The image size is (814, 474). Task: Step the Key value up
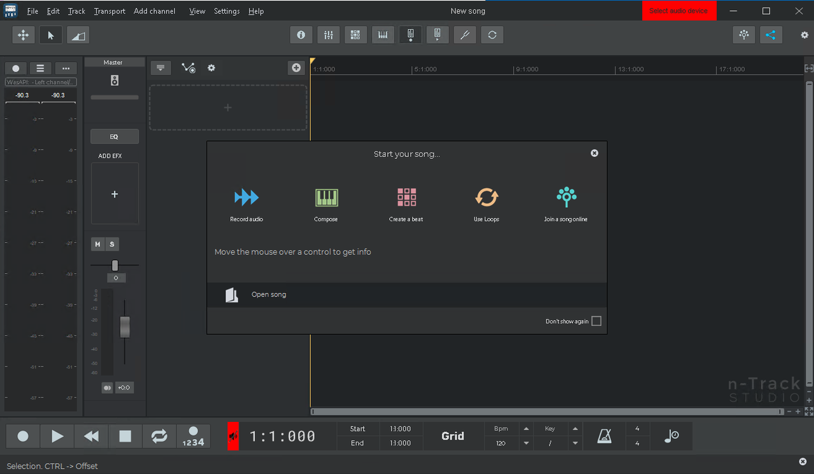(x=575, y=429)
